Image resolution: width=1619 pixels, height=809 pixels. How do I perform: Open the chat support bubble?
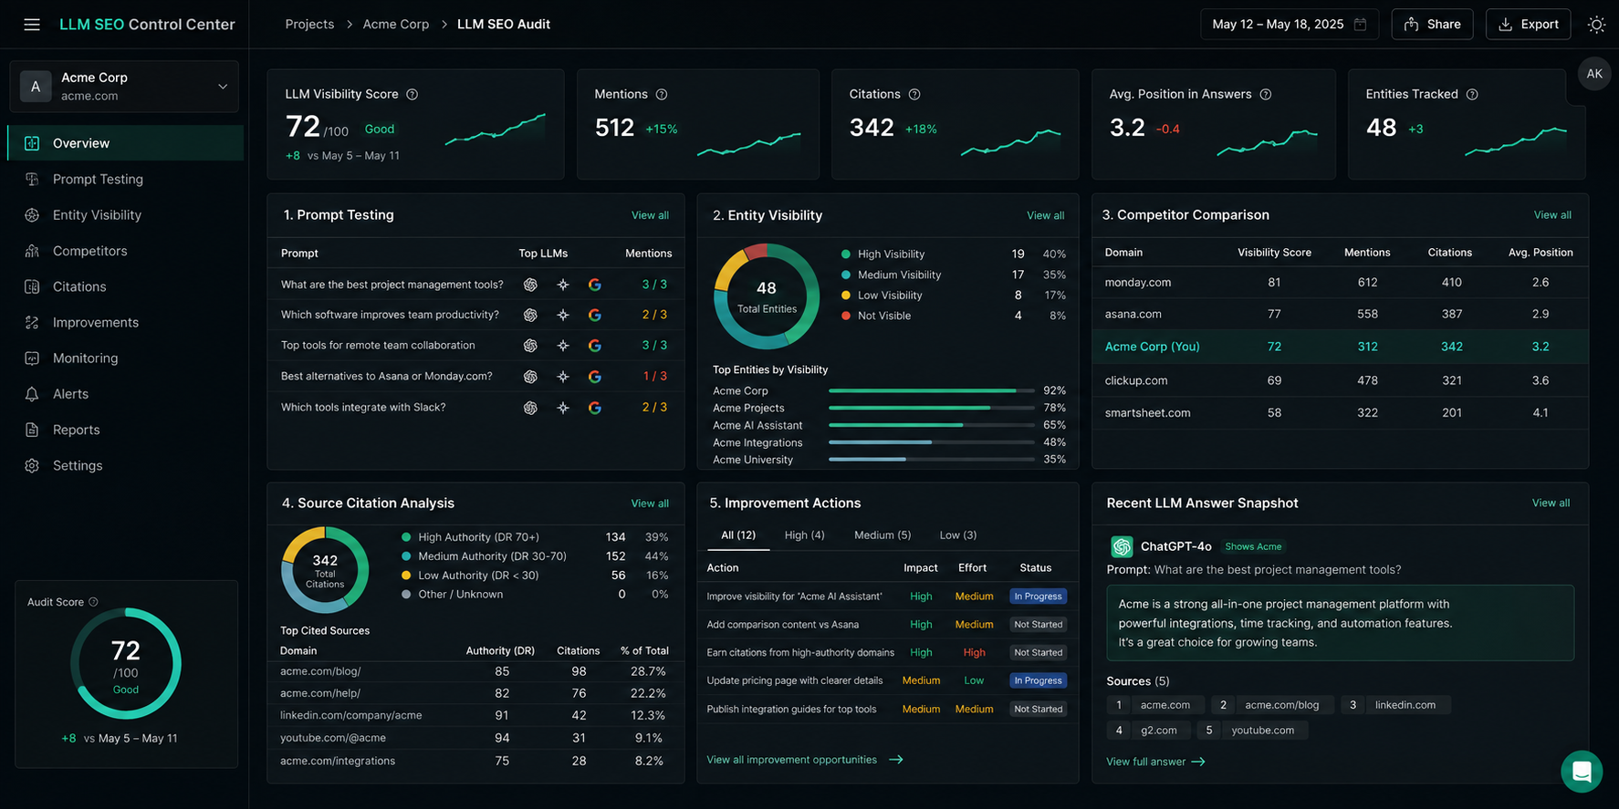click(x=1582, y=771)
